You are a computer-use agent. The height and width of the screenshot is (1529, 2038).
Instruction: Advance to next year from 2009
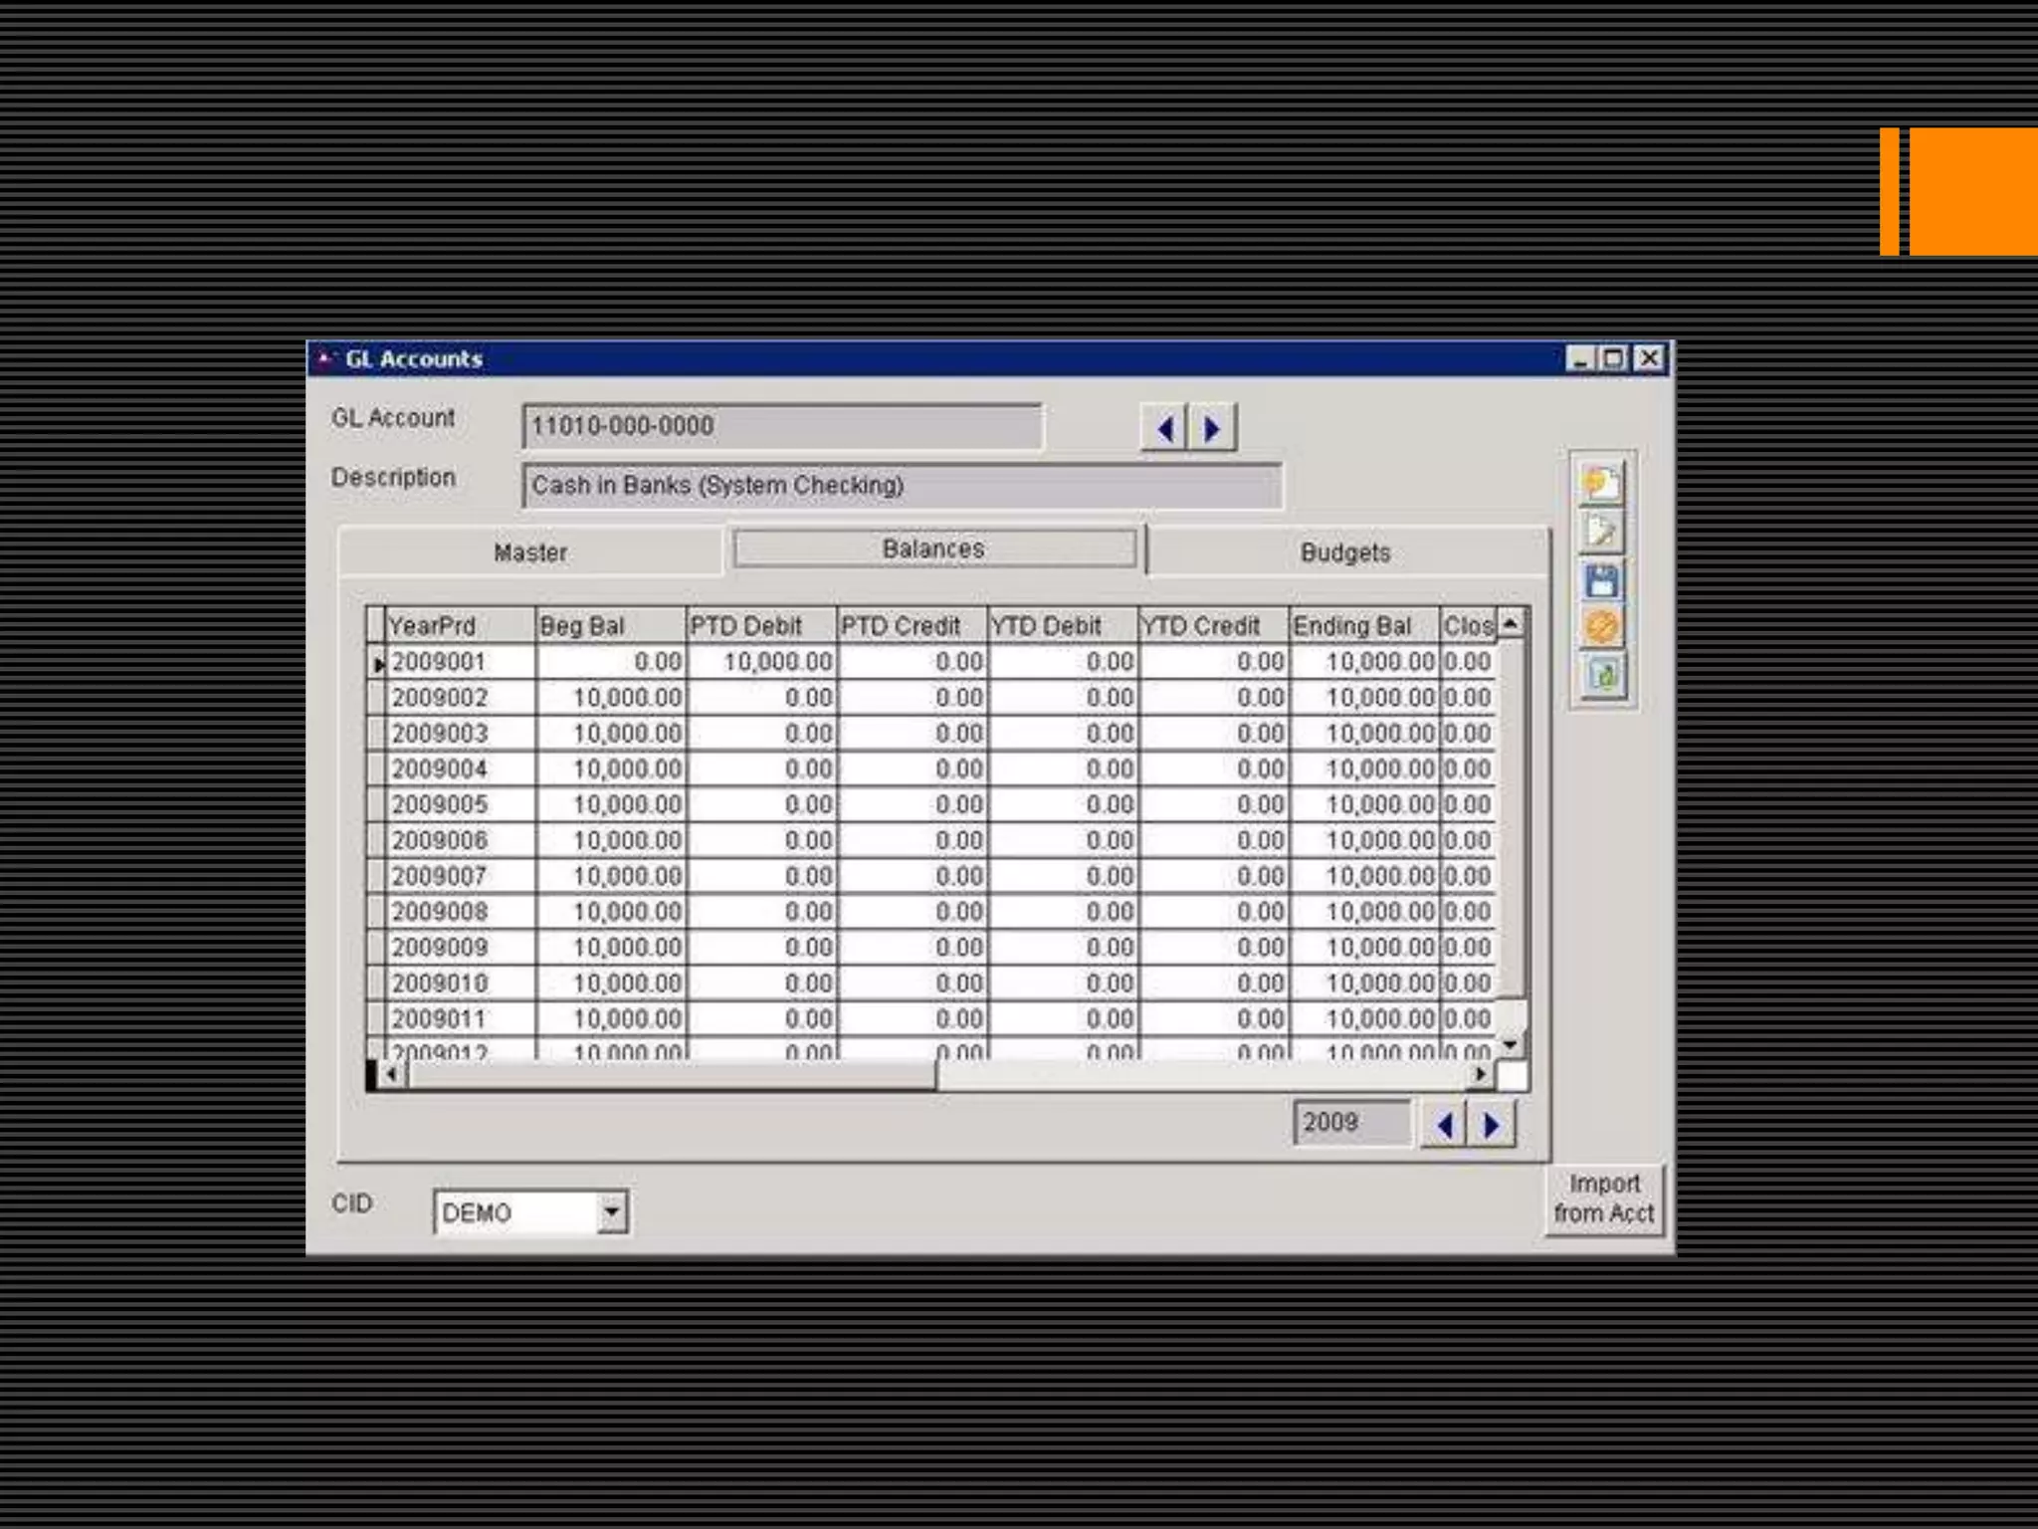pos(1492,1126)
